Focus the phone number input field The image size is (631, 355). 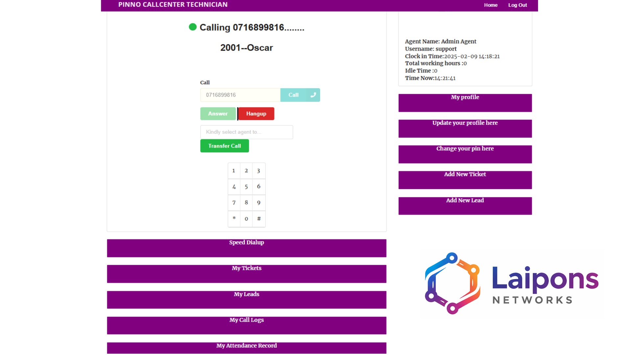coord(240,95)
